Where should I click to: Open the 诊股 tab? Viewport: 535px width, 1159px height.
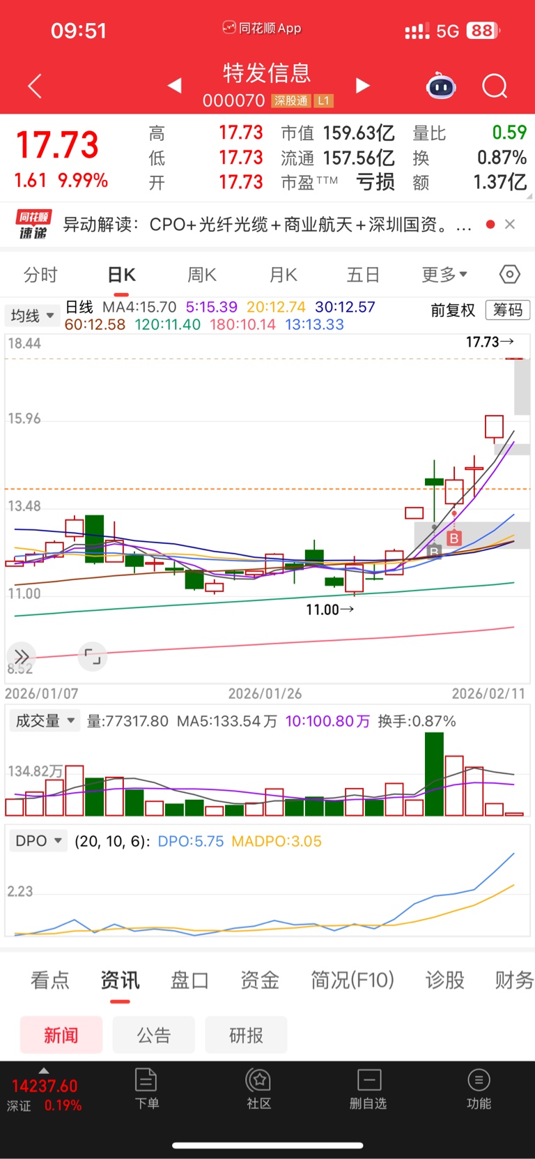click(x=444, y=980)
